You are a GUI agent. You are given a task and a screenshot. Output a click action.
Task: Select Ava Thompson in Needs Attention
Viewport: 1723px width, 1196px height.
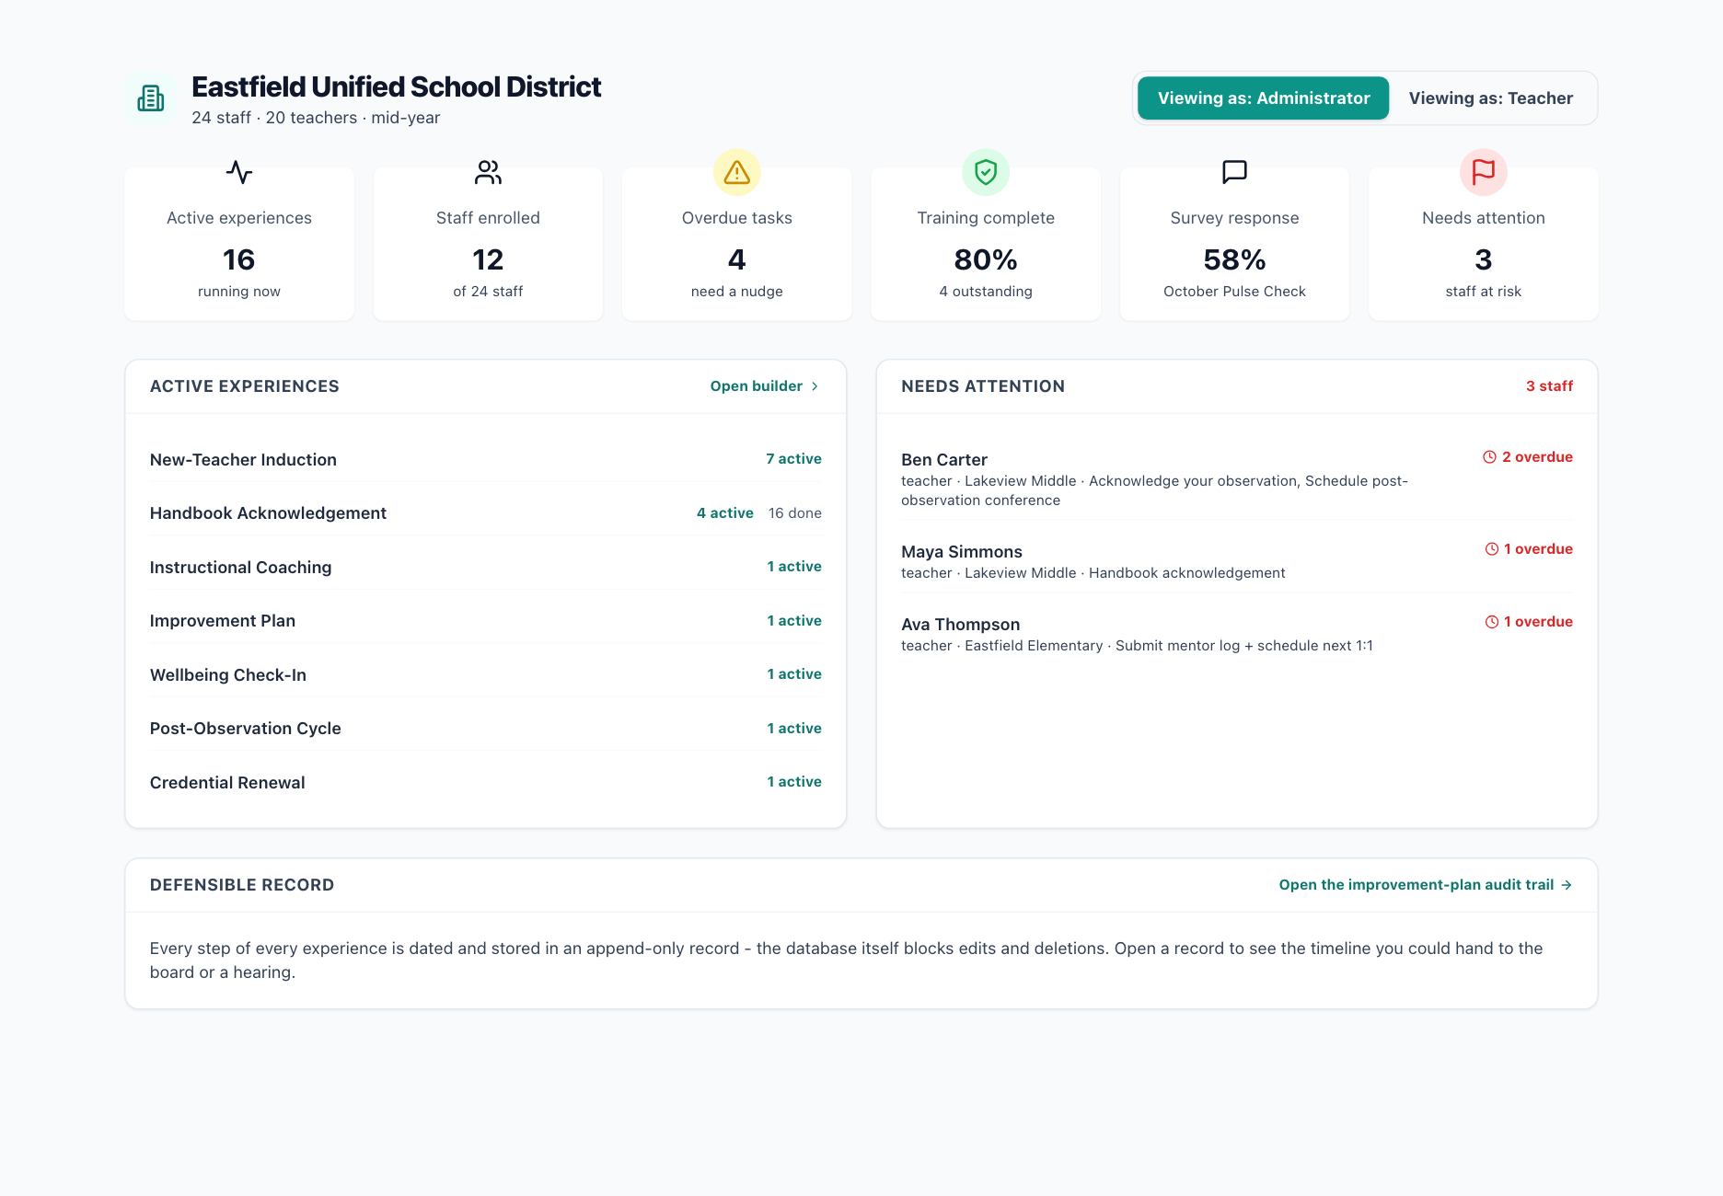(x=1237, y=634)
